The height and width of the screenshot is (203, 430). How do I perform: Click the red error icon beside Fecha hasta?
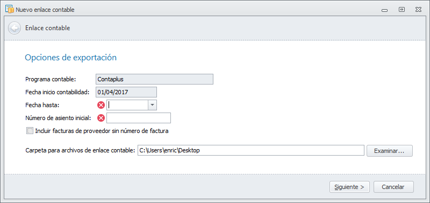coord(101,105)
